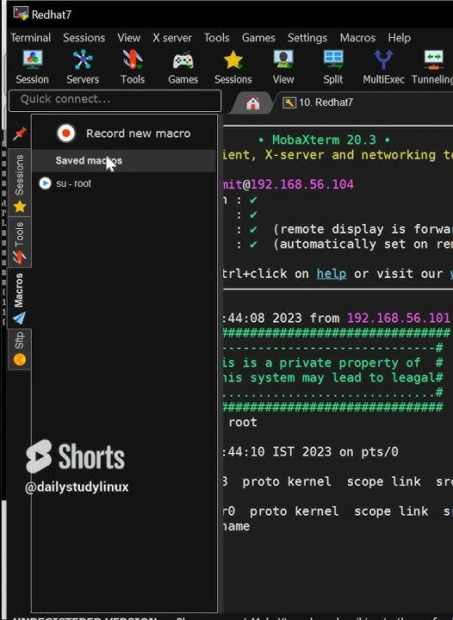Open the Help menu
This screenshot has width=453, height=620.
(400, 38)
